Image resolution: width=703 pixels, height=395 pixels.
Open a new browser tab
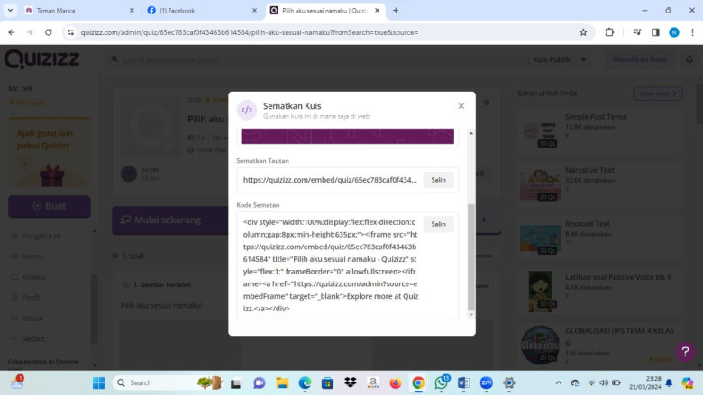[x=396, y=10]
